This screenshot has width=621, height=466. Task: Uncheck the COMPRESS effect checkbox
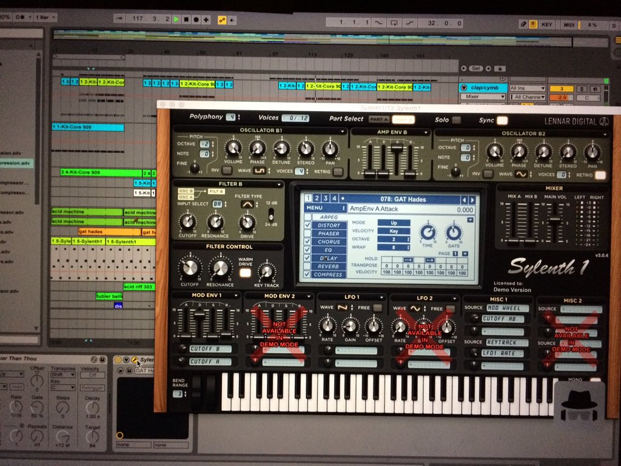(x=307, y=274)
